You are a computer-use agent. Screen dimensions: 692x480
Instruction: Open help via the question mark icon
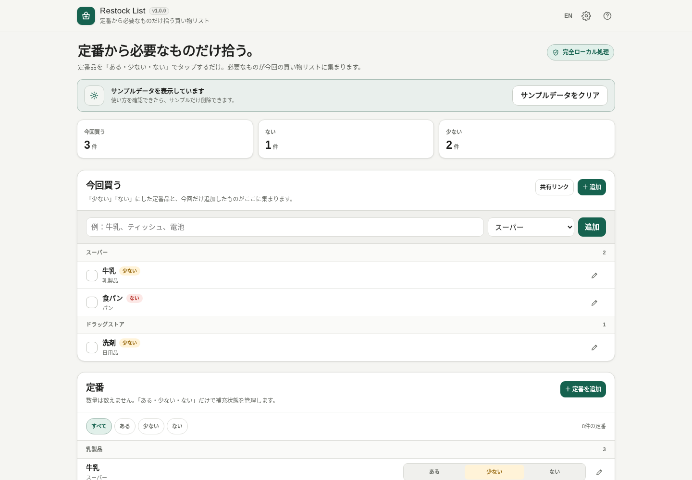click(x=607, y=16)
